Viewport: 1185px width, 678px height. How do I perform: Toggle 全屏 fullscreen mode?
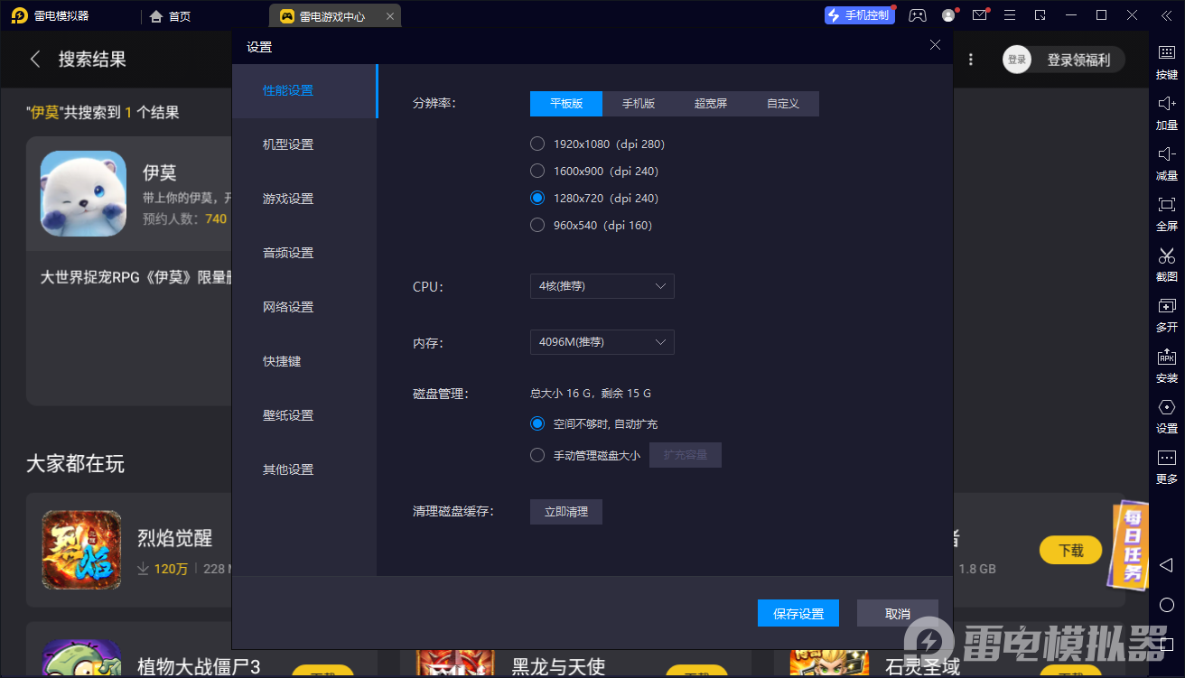click(1167, 214)
